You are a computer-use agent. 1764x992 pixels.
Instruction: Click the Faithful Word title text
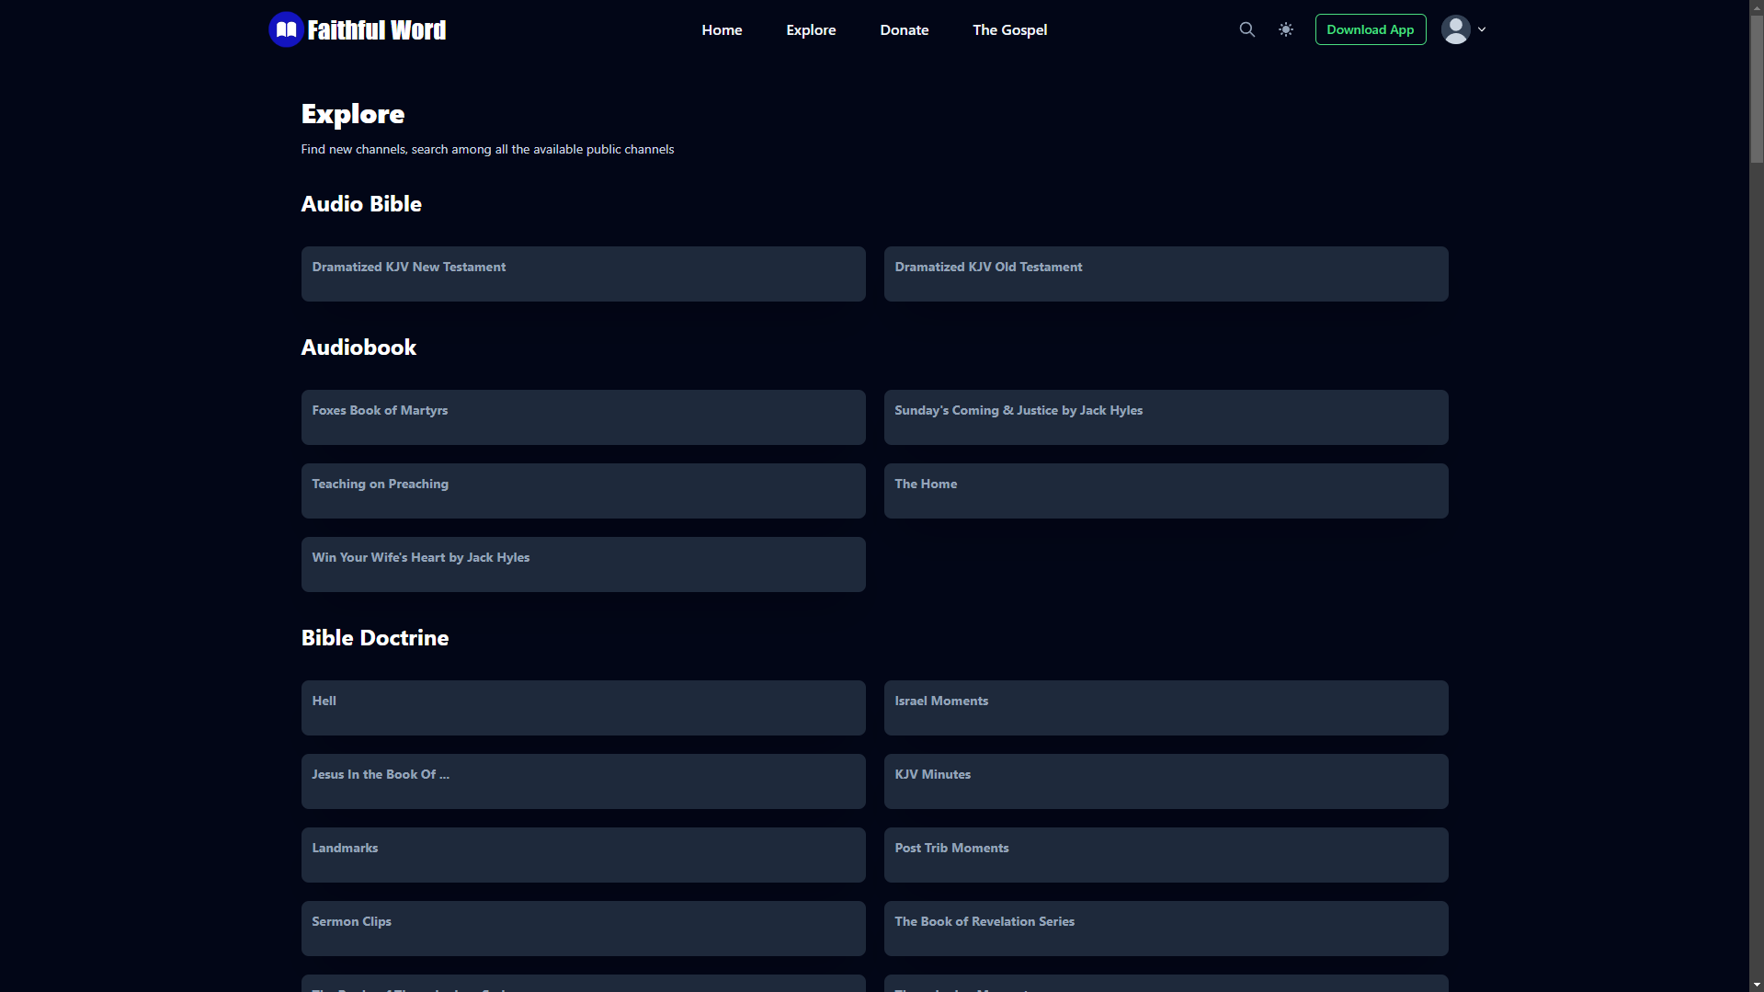(x=377, y=30)
